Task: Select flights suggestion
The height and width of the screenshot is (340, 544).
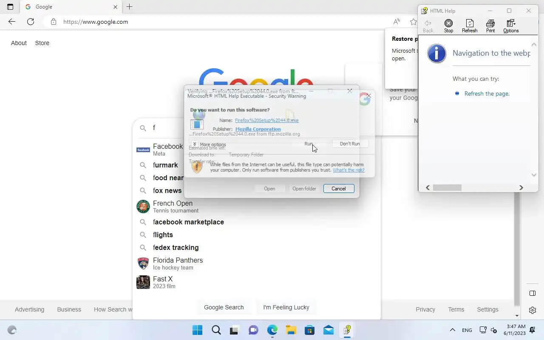Action: pos(256,235)
